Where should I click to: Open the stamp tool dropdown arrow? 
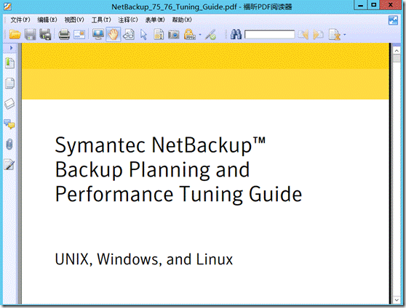(200, 34)
